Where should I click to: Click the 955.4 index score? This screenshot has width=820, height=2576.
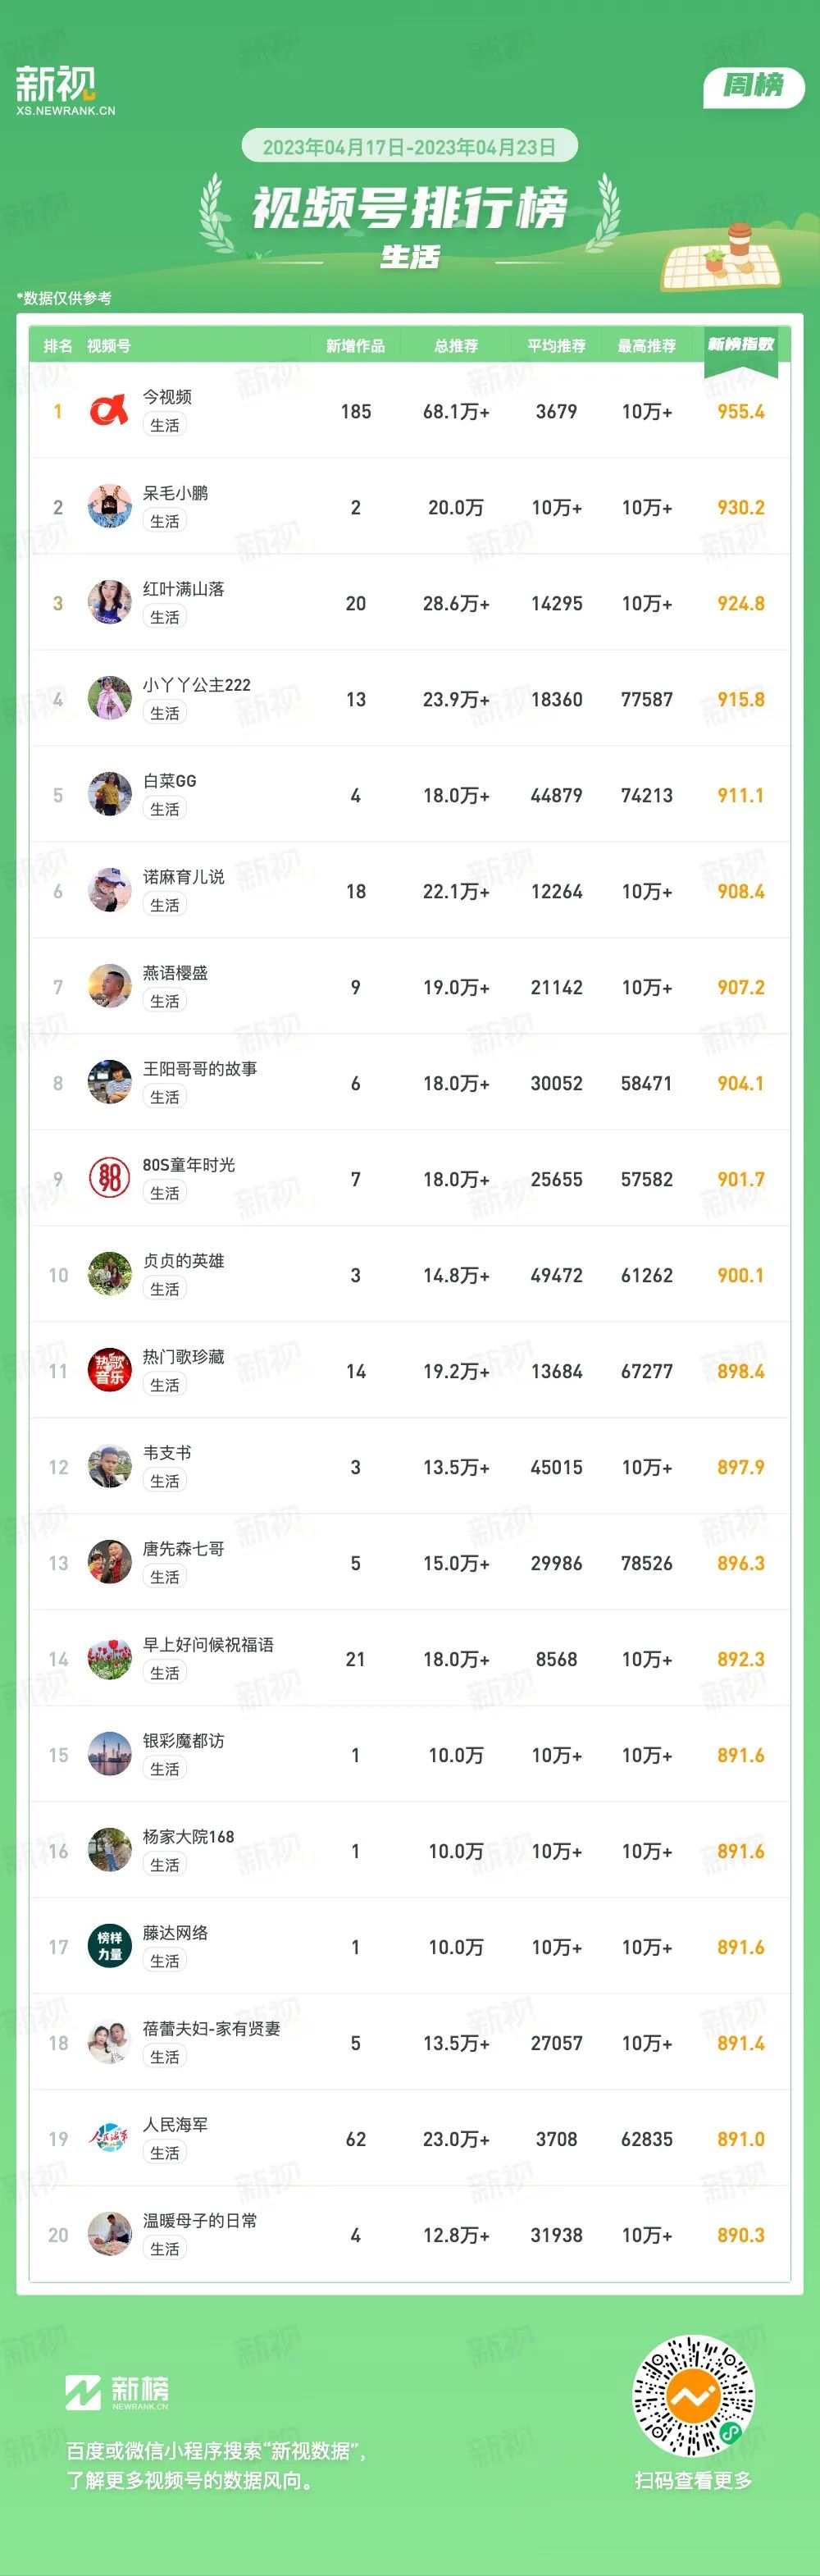pos(741,411)
